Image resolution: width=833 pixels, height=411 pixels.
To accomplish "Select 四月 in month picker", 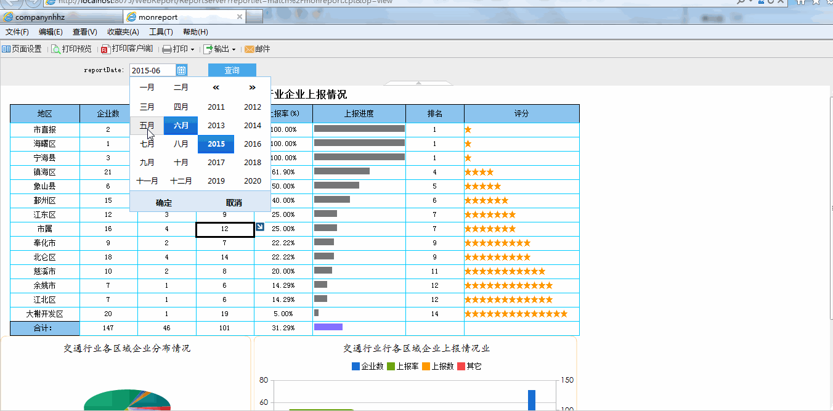I will pyautogui.click(x=181, y=107).
